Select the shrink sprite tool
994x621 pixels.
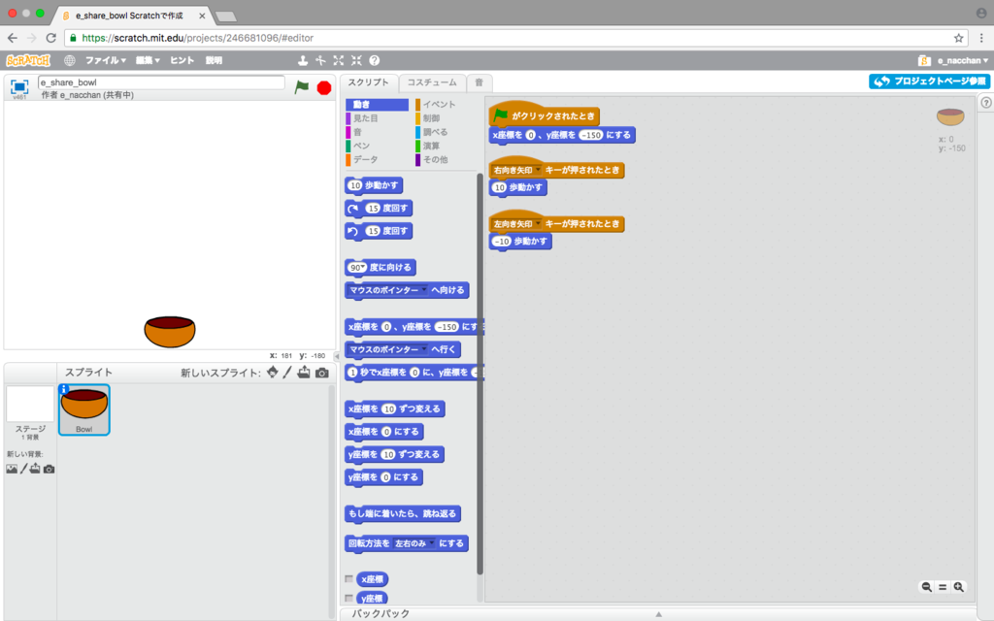click(356, 60)
